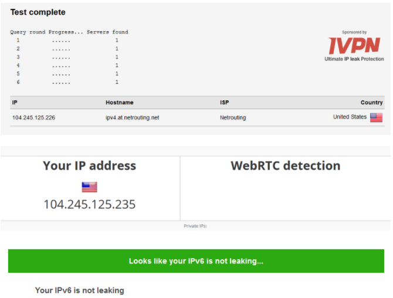This screenshot has width=393, height=298.
Task: Click query round number 3
Action: (18, 57)
